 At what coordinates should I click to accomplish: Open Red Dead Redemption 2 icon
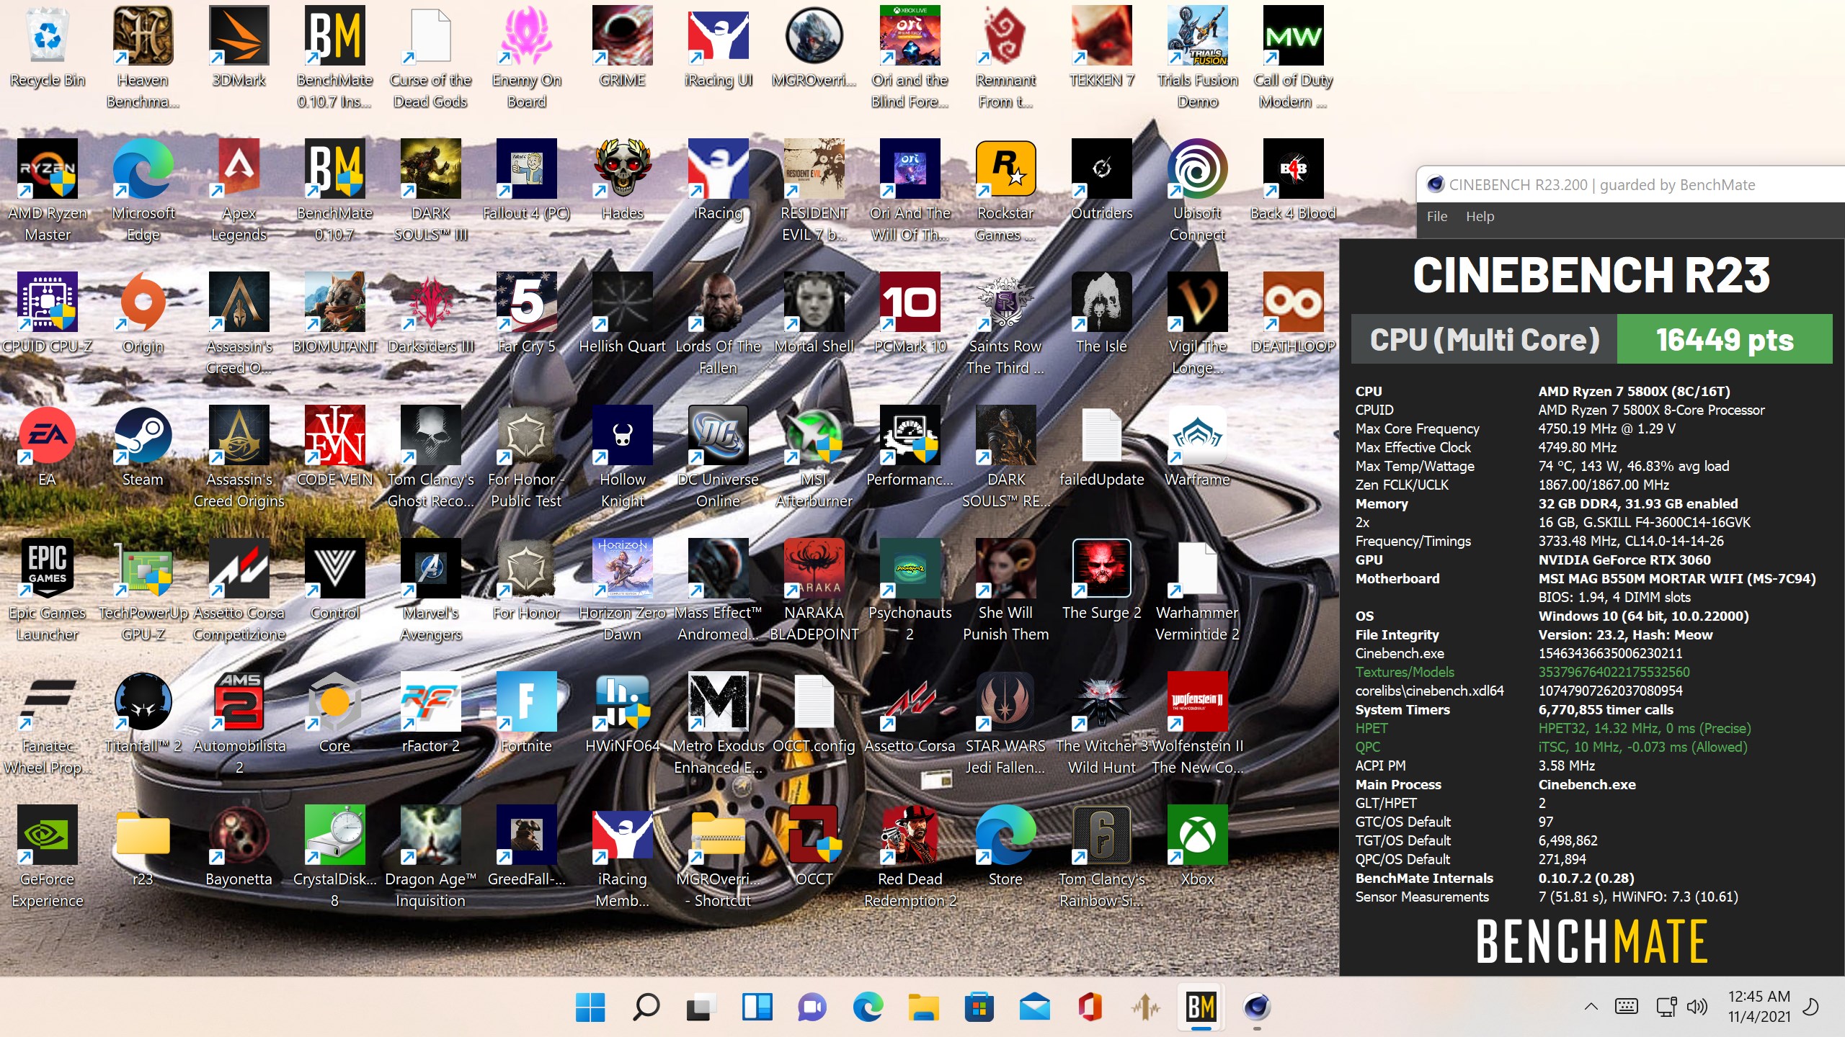[910, 857]
